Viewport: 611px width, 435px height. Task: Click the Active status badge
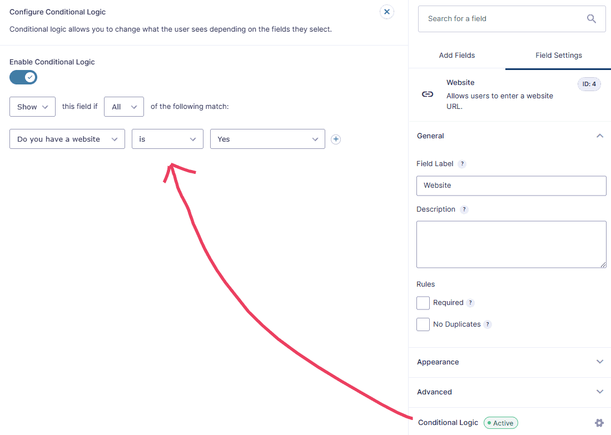[x=500, y=423]
